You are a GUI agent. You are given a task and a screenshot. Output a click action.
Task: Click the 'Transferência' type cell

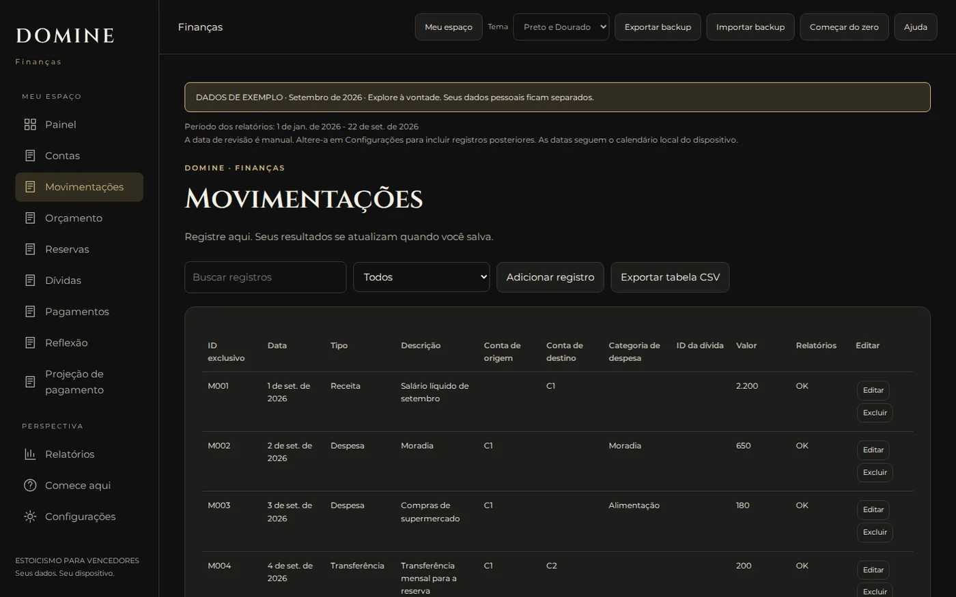tap(357, 566)
